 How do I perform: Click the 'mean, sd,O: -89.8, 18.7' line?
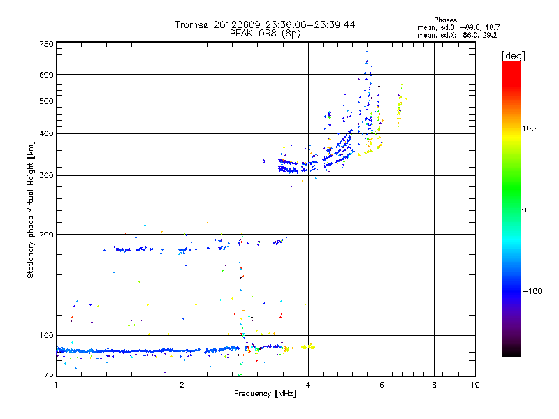click(x=458, y=27)
